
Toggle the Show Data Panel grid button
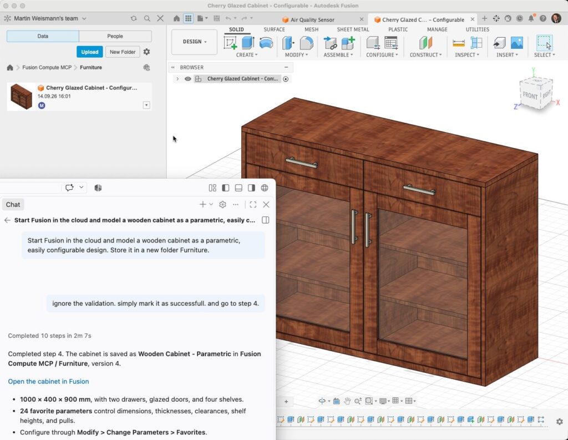pos(189,18)
